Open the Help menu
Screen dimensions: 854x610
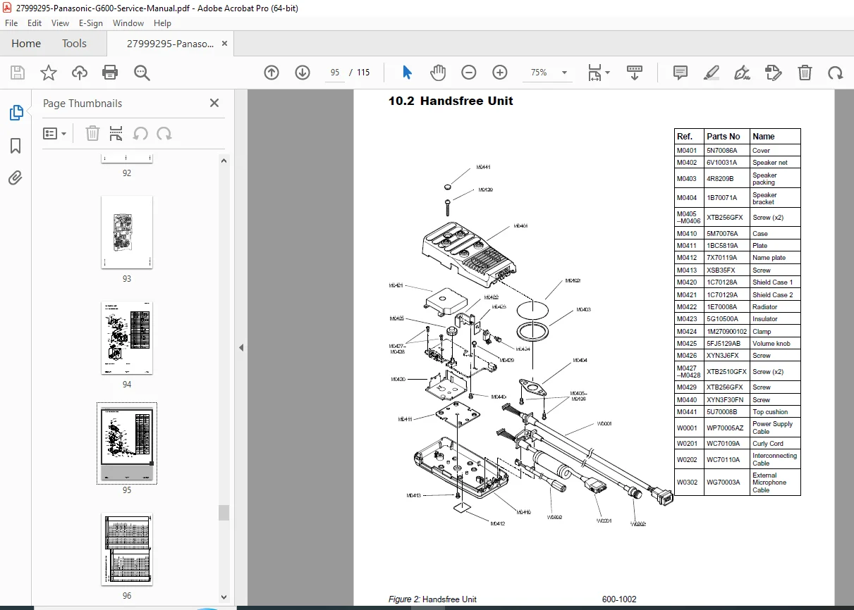tap(163, 23)
